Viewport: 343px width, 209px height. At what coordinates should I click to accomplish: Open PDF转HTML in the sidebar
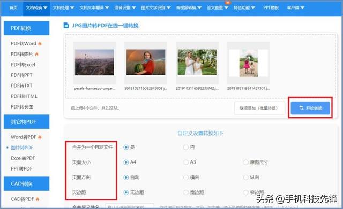24,96
